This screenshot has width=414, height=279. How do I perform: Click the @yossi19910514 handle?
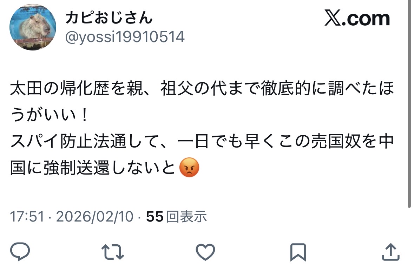[x=125, y=37]
